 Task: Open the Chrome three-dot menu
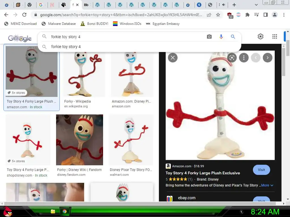coord(284,15)
